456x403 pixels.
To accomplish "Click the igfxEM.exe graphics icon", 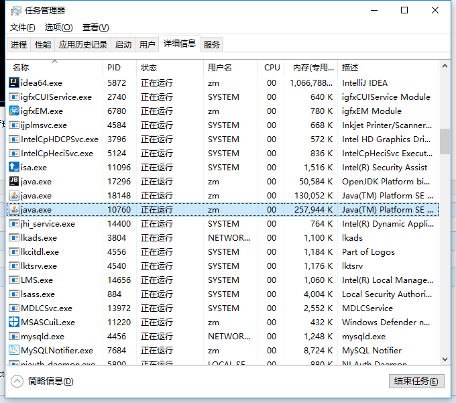I will click(14, 111).
